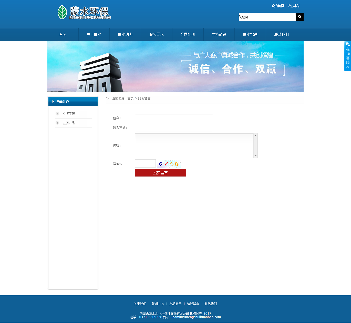Open the 服务展示 navigation tab
Screen dimensions: 351x323
[156, 35]
